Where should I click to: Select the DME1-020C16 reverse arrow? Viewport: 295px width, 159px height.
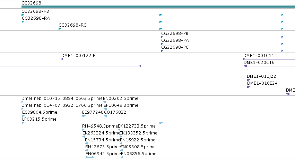245,66
